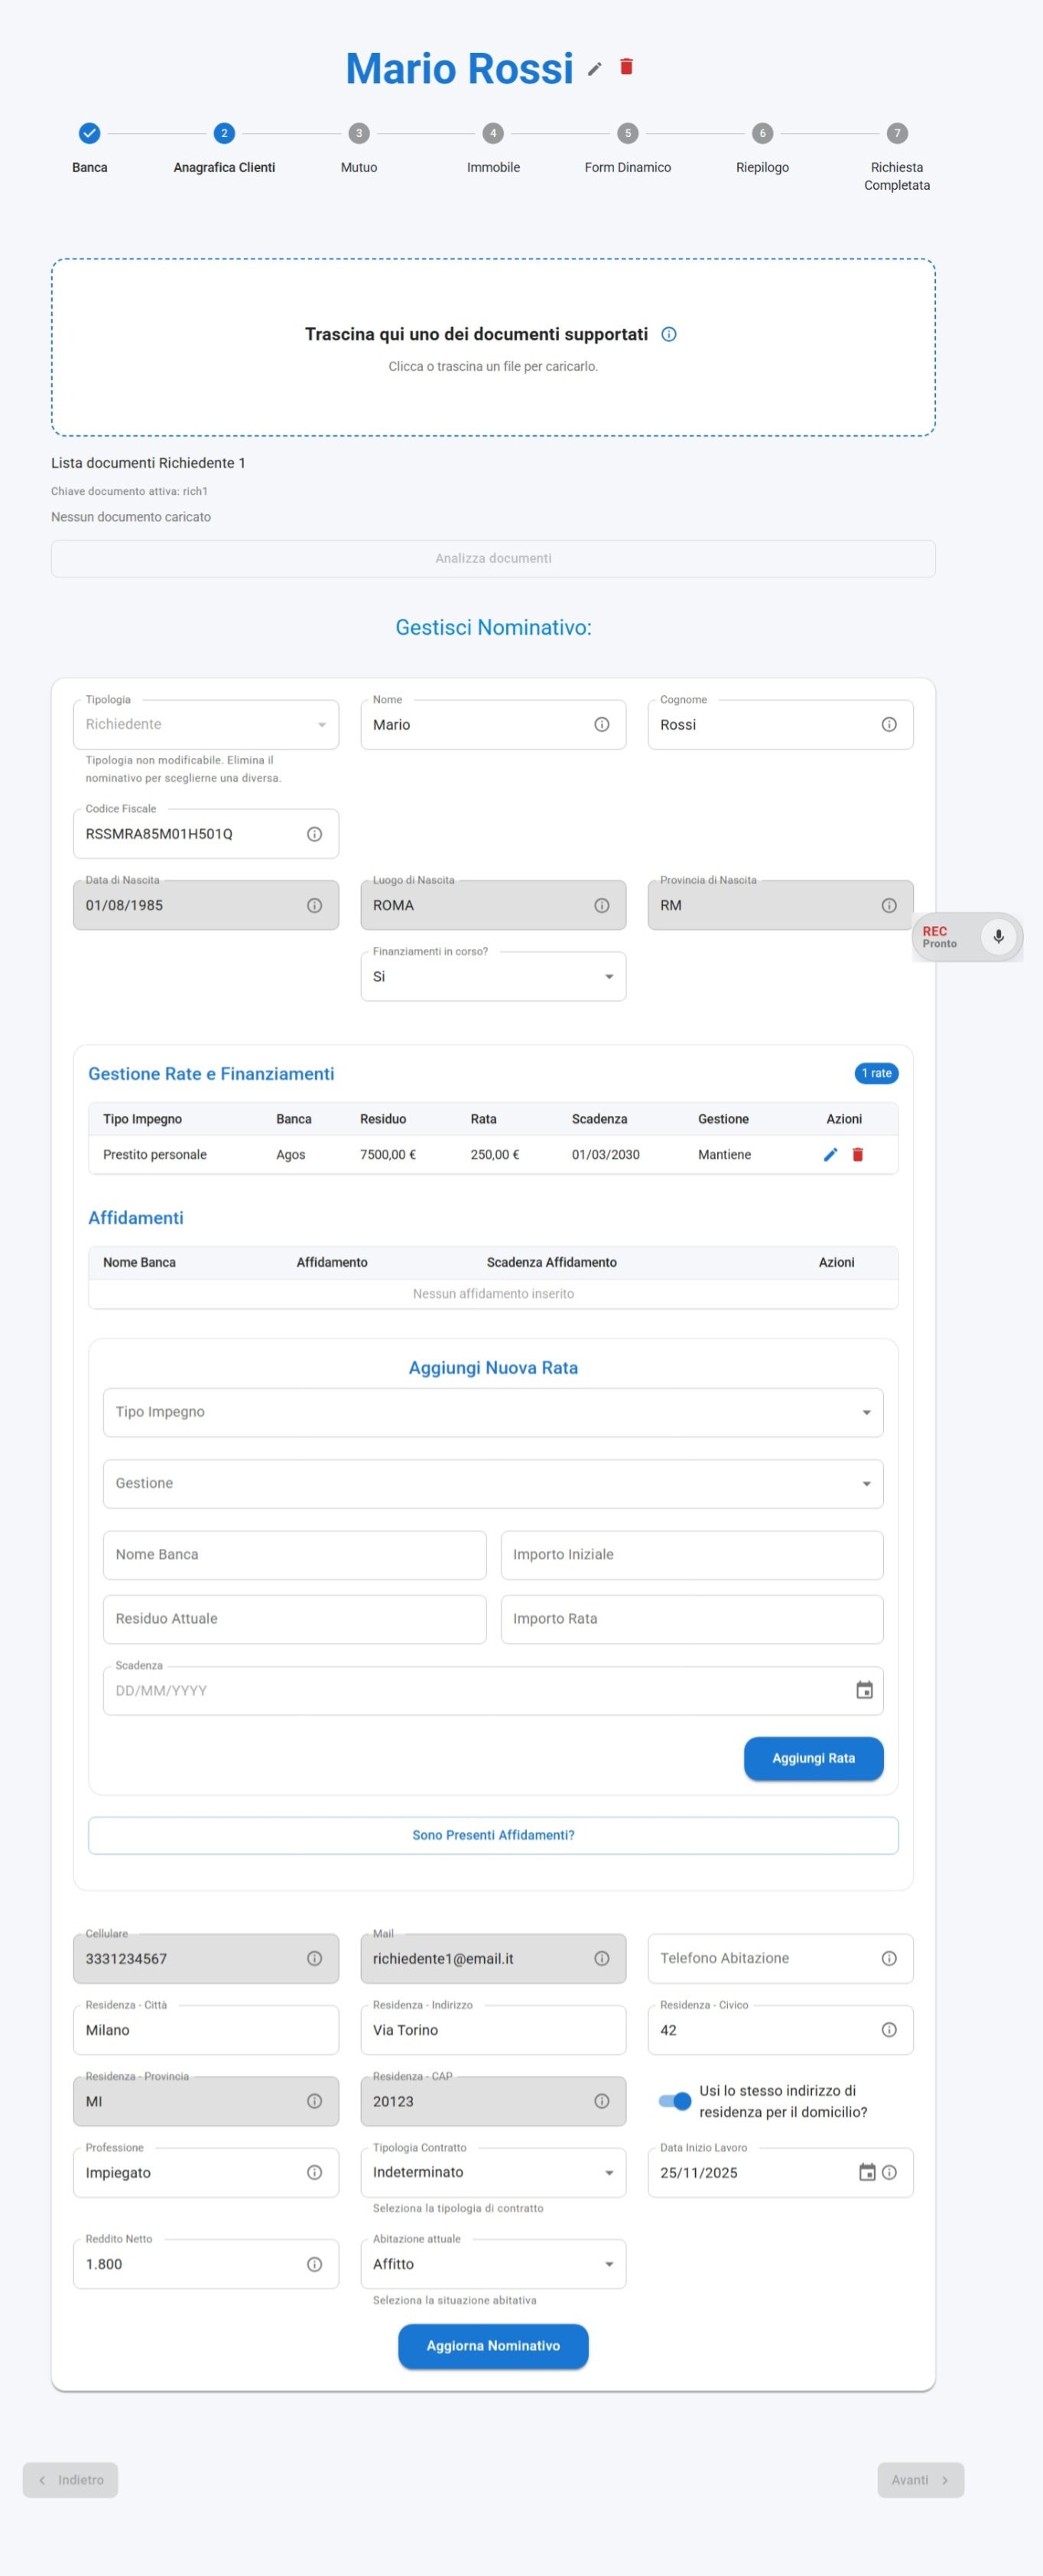Image resolution: width=1043 pixels, height=2576 pixels.
Task: Click info icon in Codice Fiscale field
Action: (314, 834)
